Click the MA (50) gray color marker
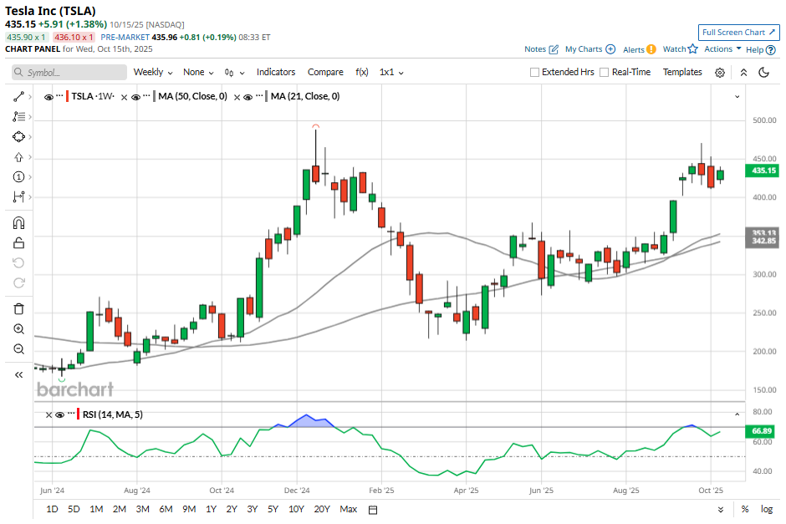 [155, 96]
